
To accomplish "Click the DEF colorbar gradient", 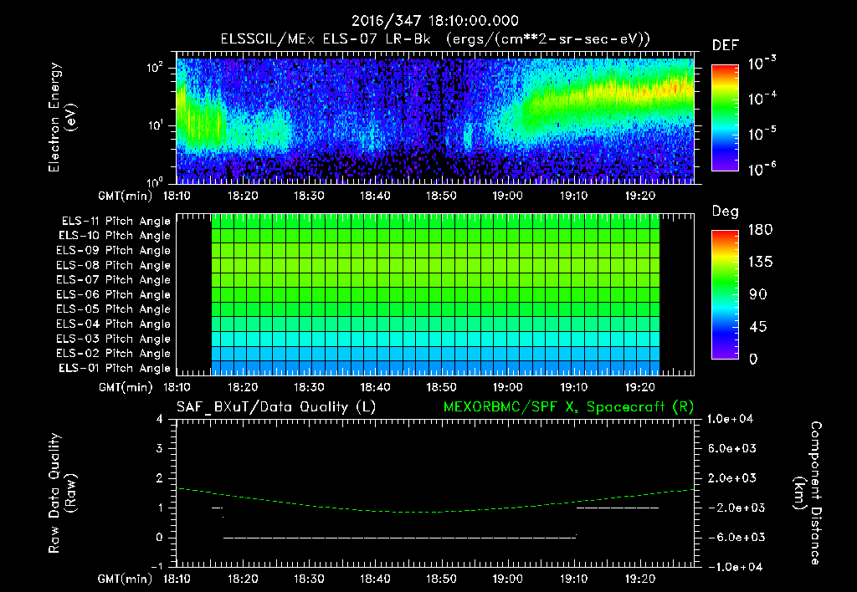I will (725, 118).
